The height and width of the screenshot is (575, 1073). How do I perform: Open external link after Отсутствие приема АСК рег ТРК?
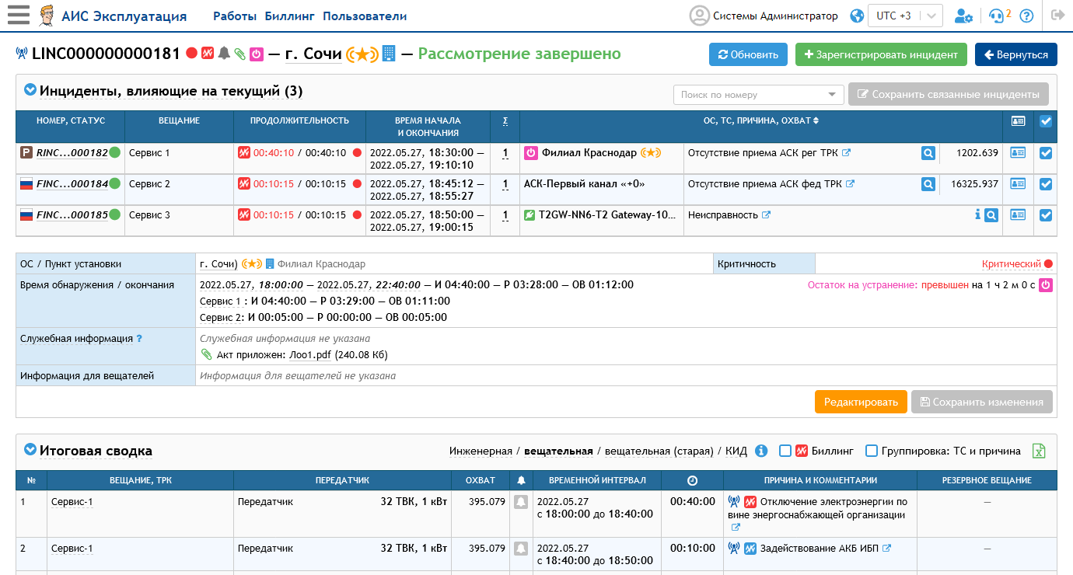tap(846, 153)
